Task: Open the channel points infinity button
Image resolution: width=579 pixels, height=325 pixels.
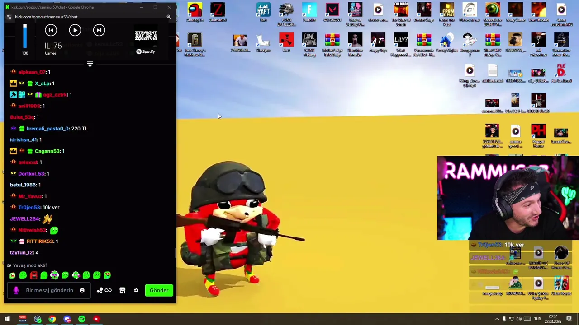Action: click(104, 290)
